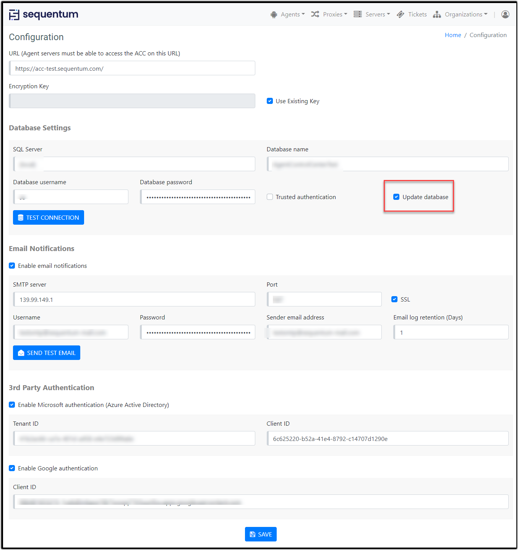Screen dimensions: 519x551
Task: Click the Servers stack icon
Action: 358,14
